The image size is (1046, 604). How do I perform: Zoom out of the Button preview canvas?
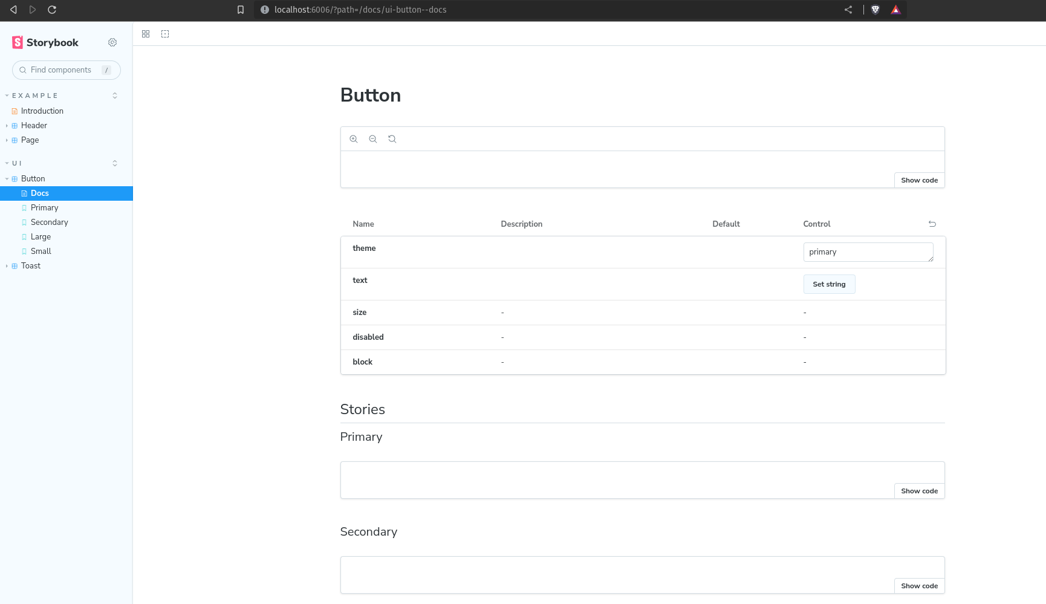point(373,138)
